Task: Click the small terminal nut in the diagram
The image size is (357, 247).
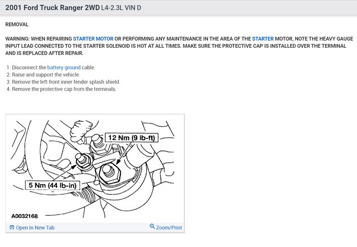Action: pos(83,161)
